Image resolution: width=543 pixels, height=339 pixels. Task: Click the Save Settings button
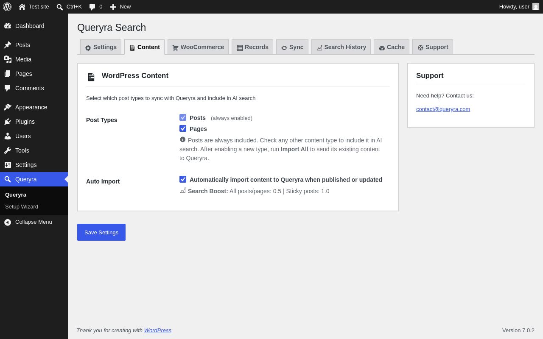(101, 232)
